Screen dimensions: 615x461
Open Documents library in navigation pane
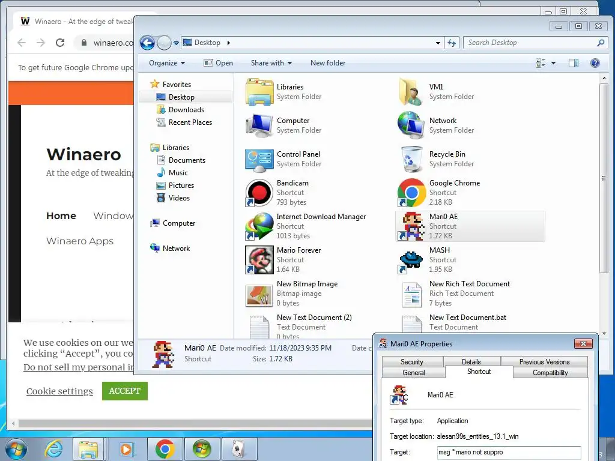tap(187, 160)
